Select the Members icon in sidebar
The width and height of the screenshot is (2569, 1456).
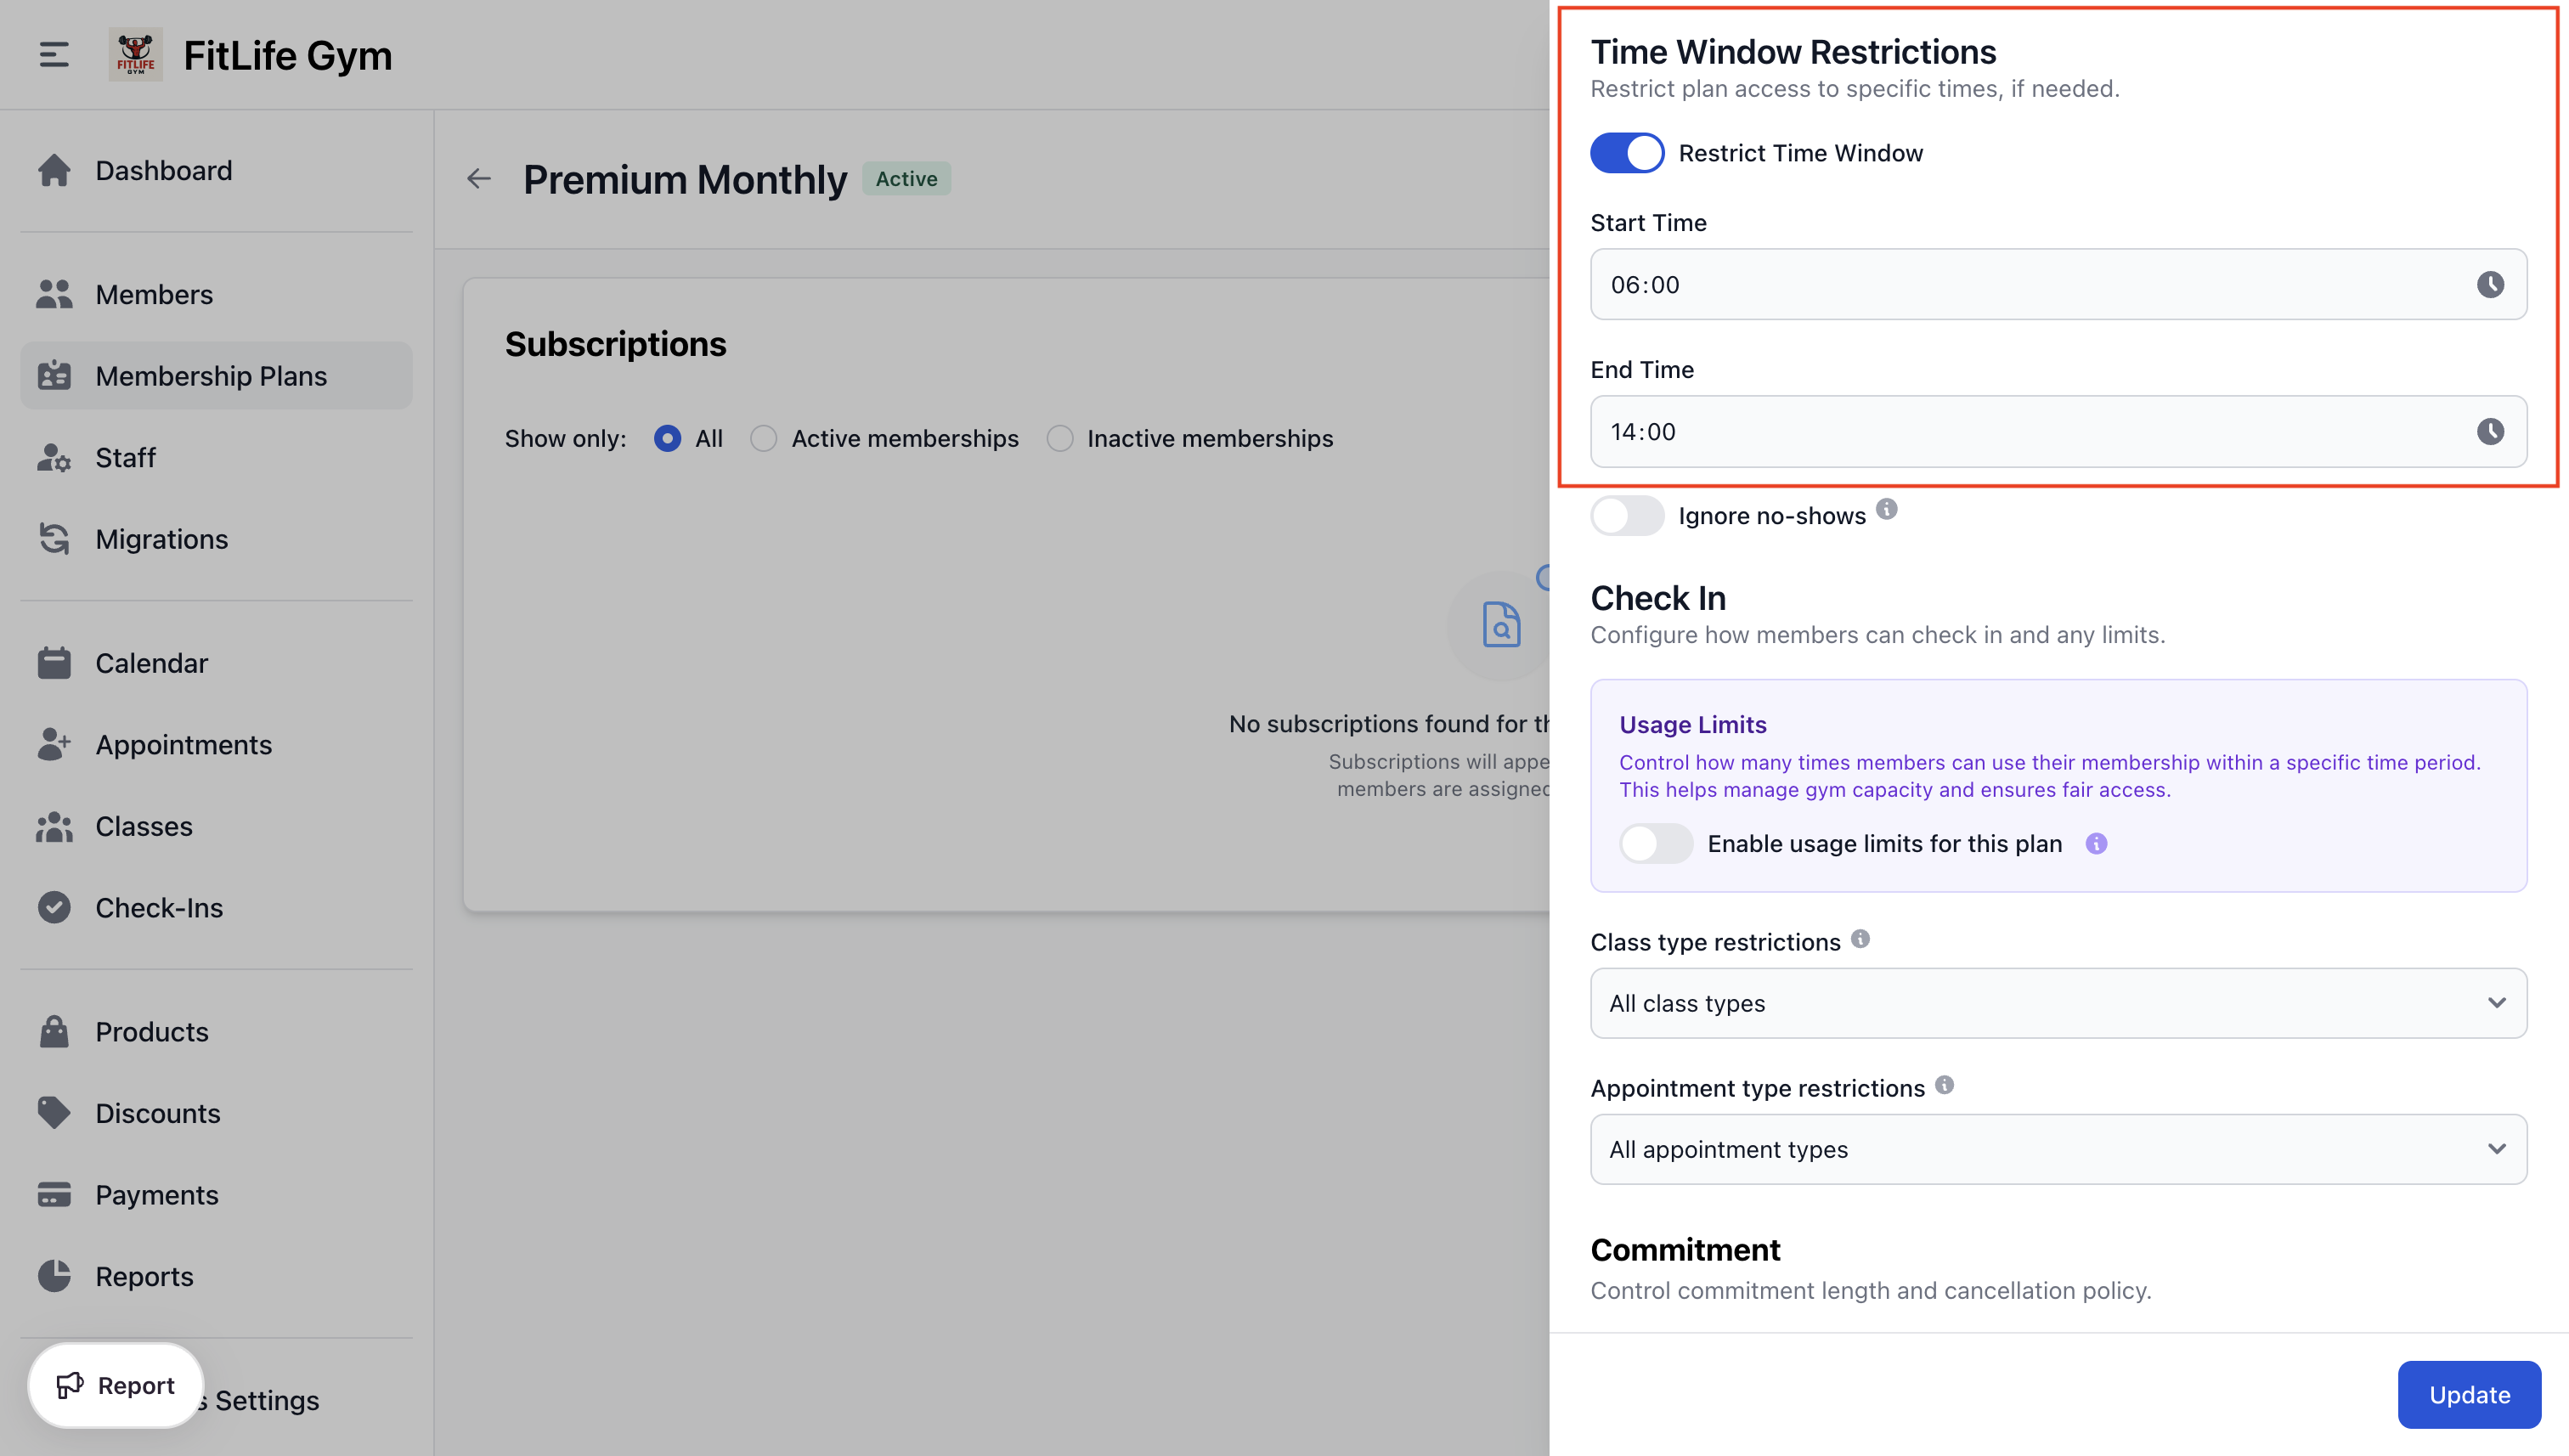(54, 293)
